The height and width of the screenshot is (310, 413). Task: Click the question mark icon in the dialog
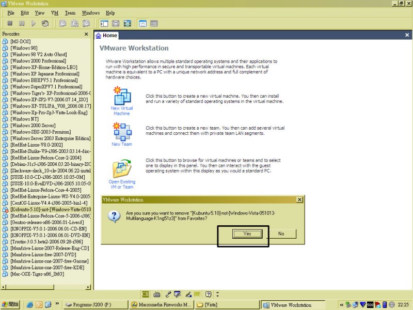click(114, 216)
